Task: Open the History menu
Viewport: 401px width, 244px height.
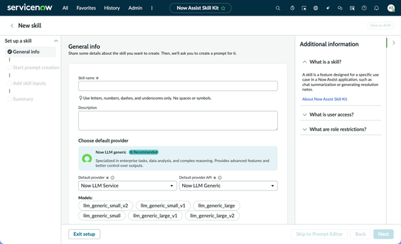Action: (111, 8)
